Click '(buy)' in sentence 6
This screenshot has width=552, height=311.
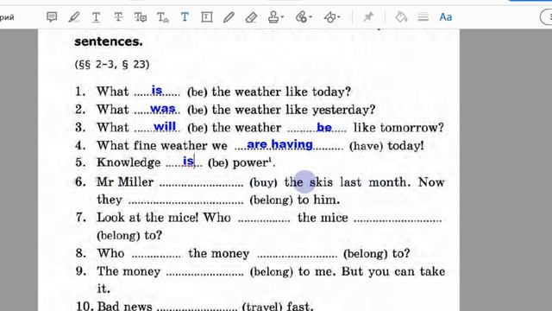263,182
